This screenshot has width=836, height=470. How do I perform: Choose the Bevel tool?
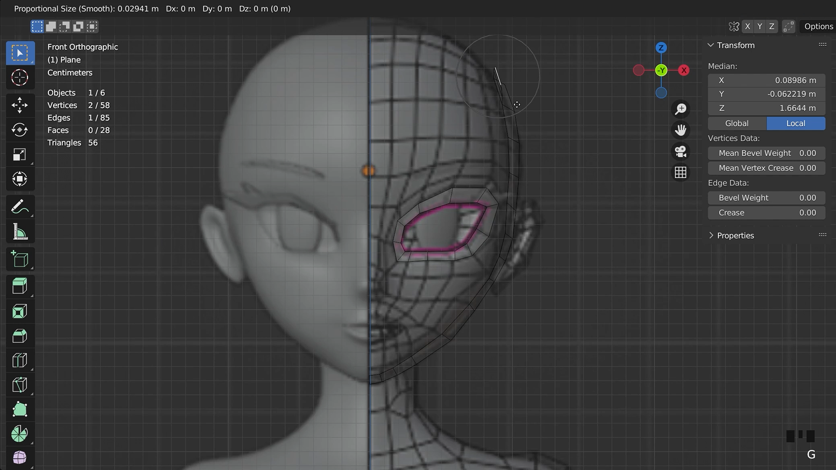20,336
